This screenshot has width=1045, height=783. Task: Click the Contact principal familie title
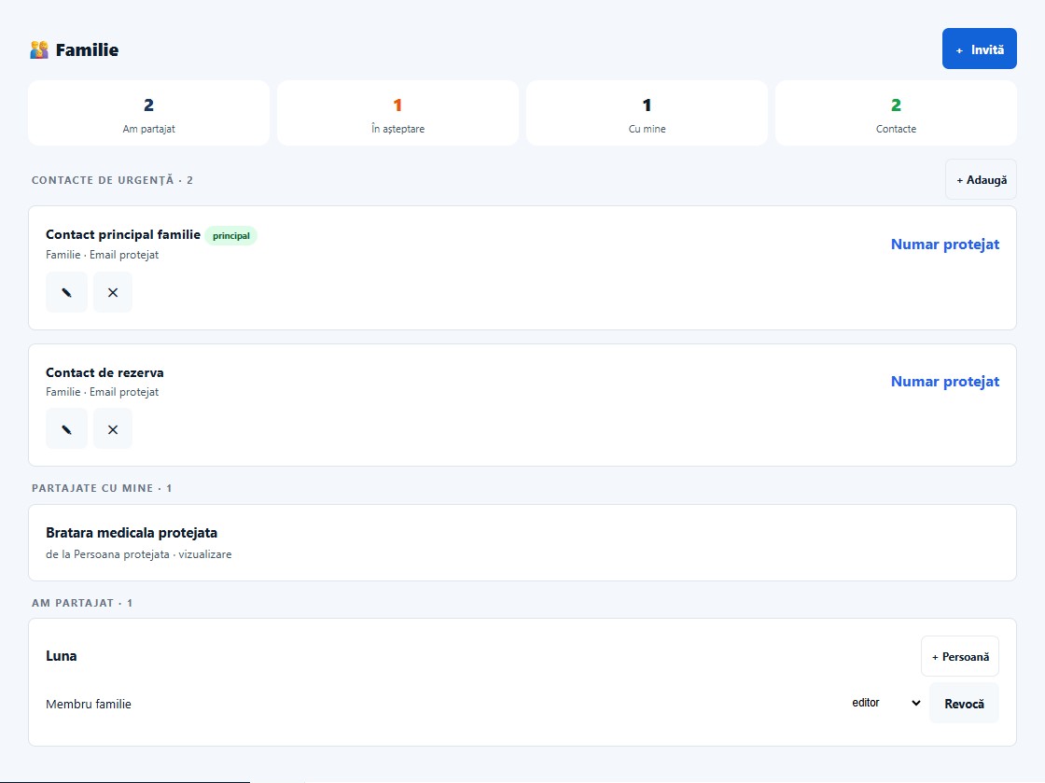[x=123, y=234]
